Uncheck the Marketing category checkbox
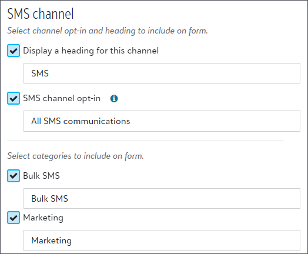 tap(14, 218)
